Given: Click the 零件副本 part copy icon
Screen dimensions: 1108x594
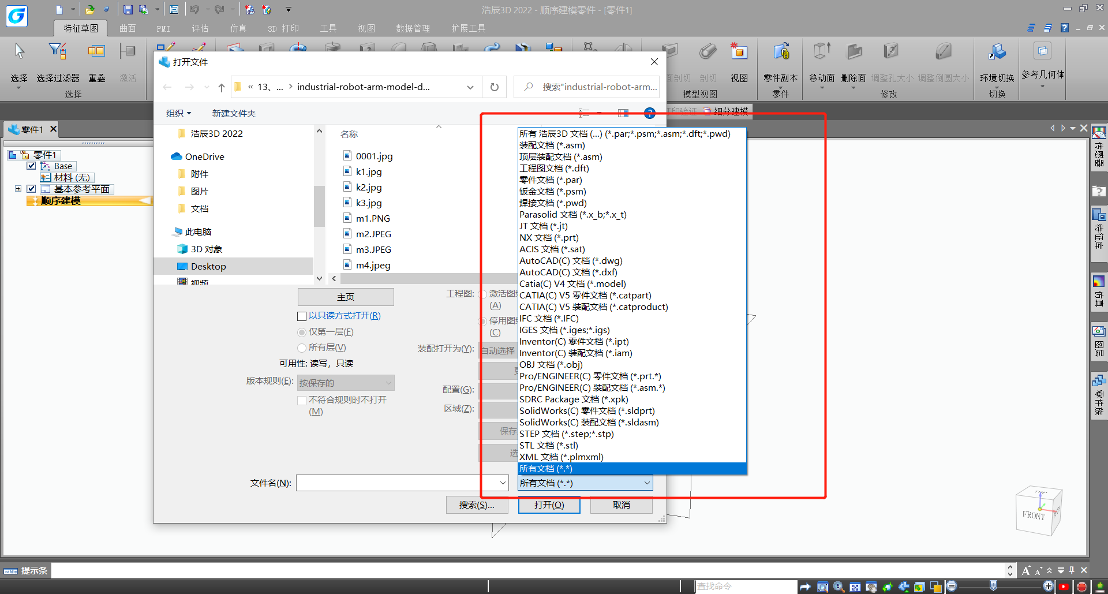Looking at the screenshot, I should click(781, 52).
